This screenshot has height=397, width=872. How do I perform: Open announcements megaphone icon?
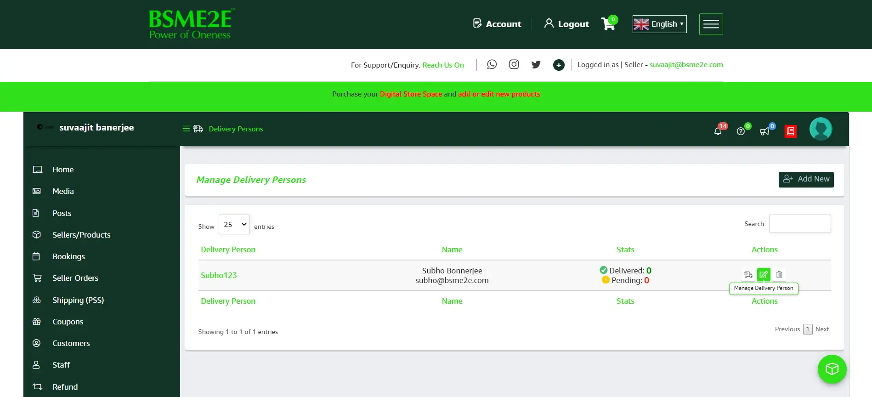(764, 131)
